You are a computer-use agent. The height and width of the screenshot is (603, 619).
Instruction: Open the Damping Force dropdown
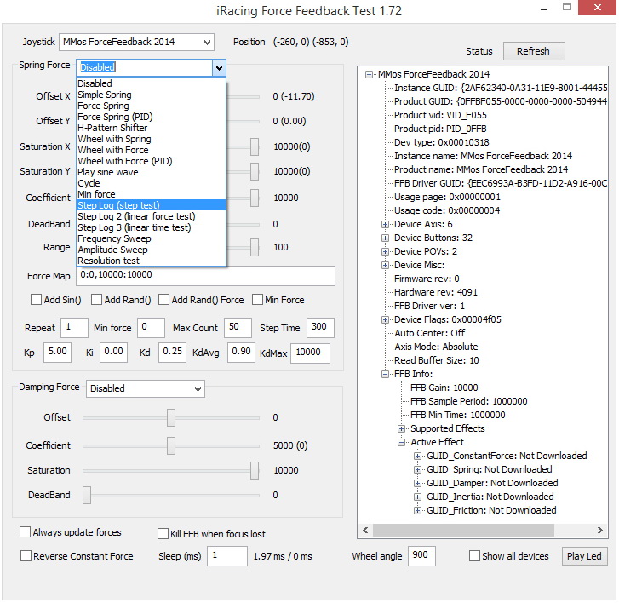(x=146, y=388)
